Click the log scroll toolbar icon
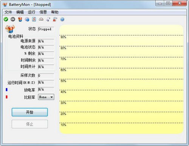 coord(48,19)
